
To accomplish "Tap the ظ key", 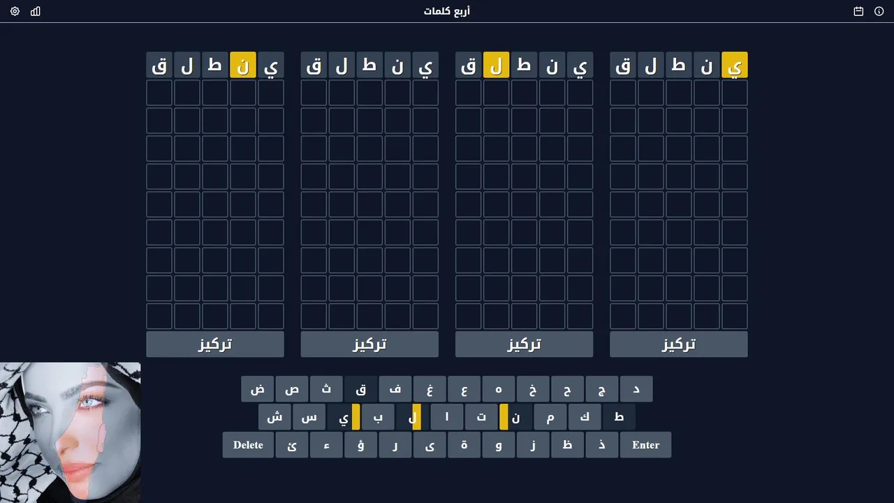I will (568, 445).
